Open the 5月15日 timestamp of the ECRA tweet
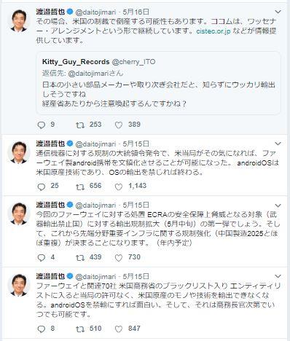 click(x=136, y=205)
